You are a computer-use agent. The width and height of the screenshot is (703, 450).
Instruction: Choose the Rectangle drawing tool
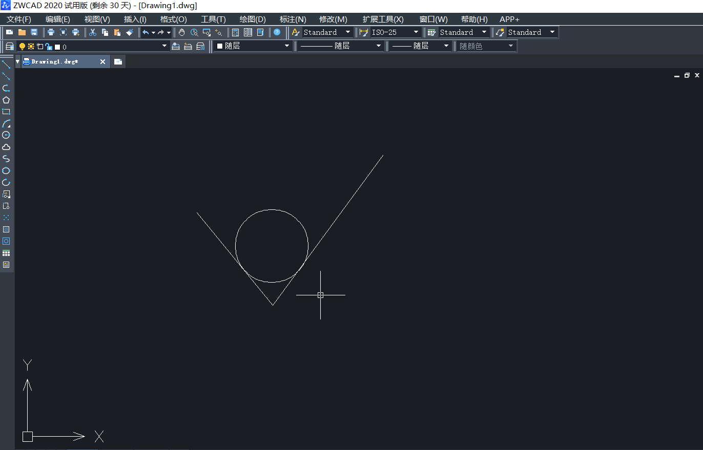coord(6,112)
